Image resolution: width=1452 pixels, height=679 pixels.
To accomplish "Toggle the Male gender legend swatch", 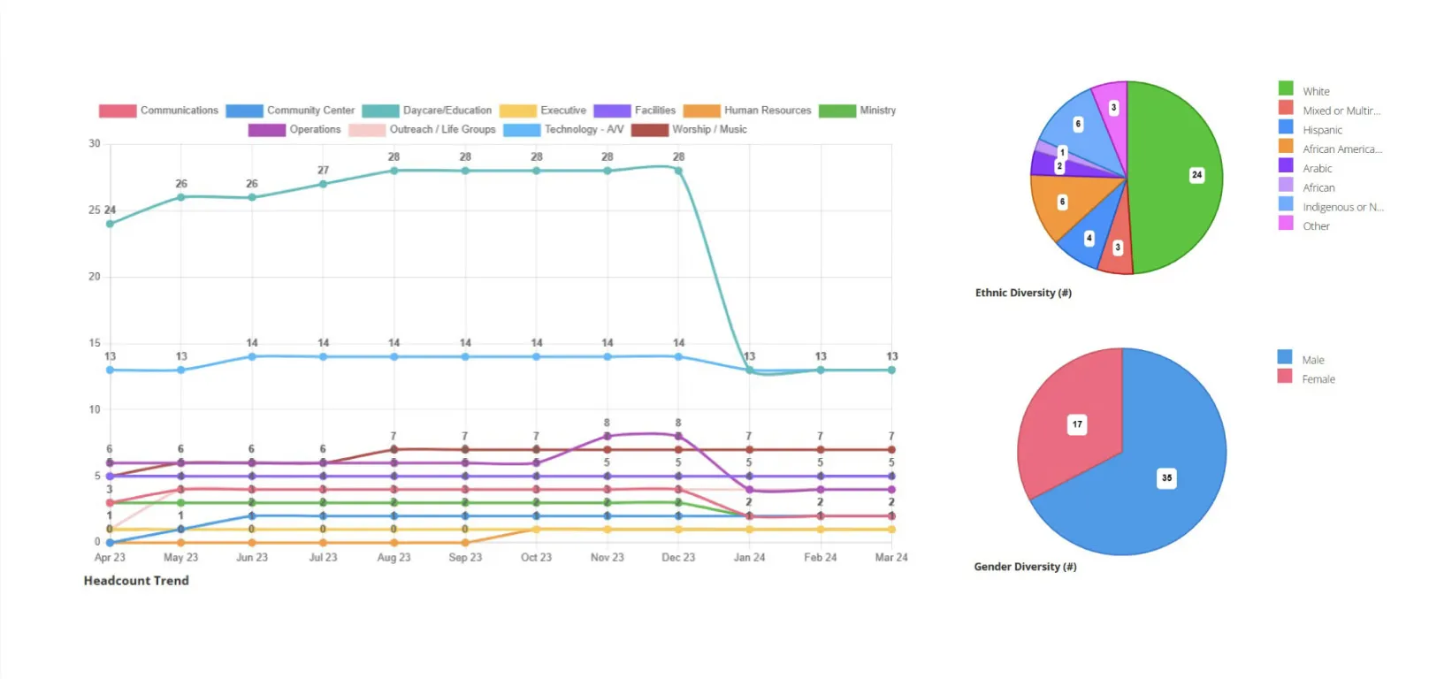I will (1285, 357).
